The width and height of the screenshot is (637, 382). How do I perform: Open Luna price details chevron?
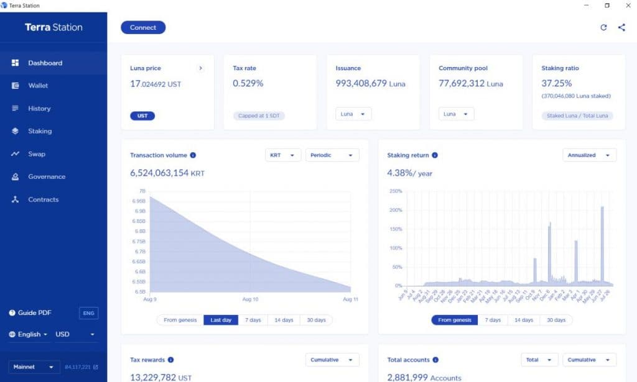point(201,68)
